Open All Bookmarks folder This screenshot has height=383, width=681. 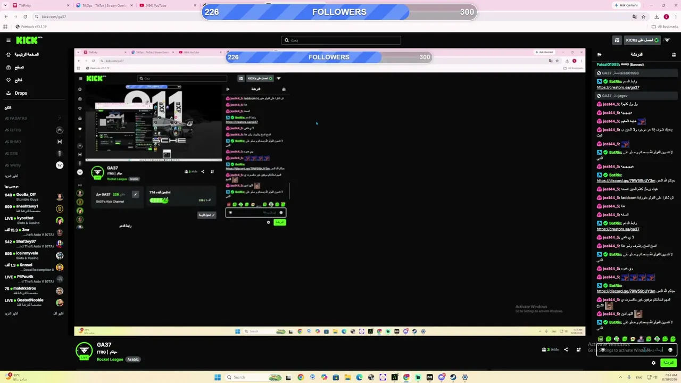[665, 27]
